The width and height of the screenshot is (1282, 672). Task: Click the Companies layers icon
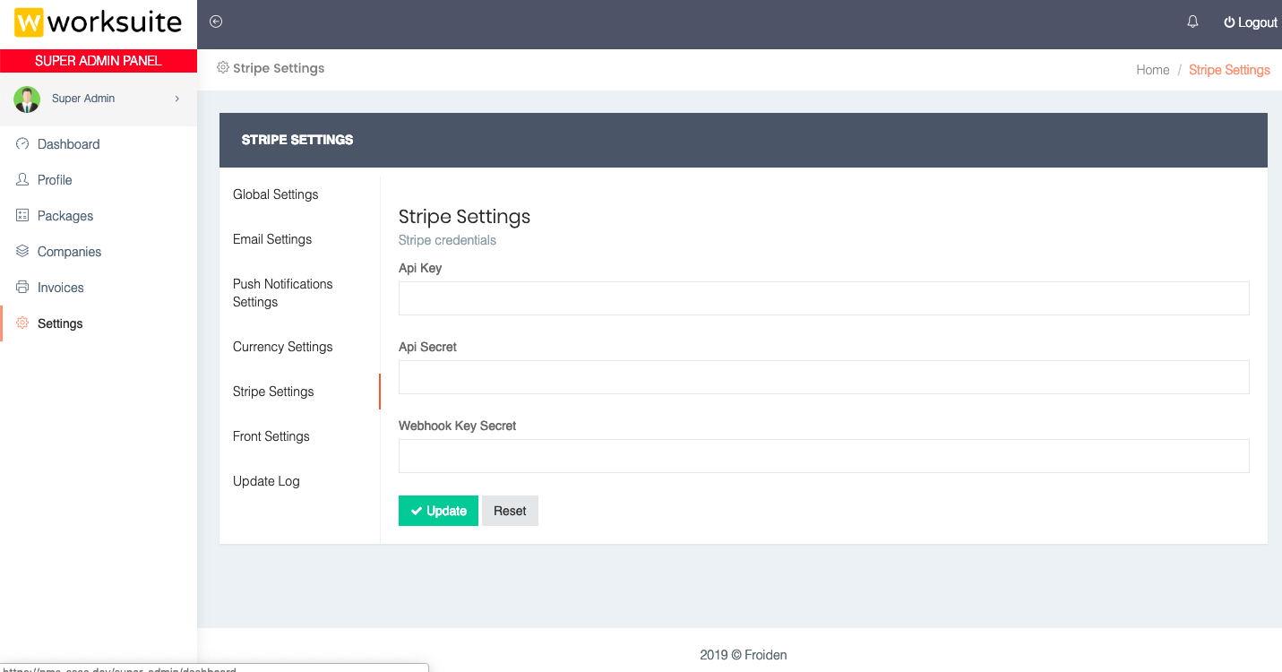[22, 251]
